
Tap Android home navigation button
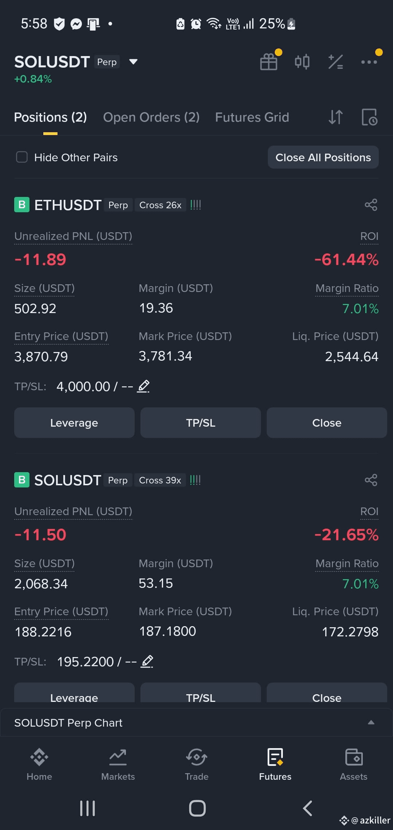click(x=197, y=809)
